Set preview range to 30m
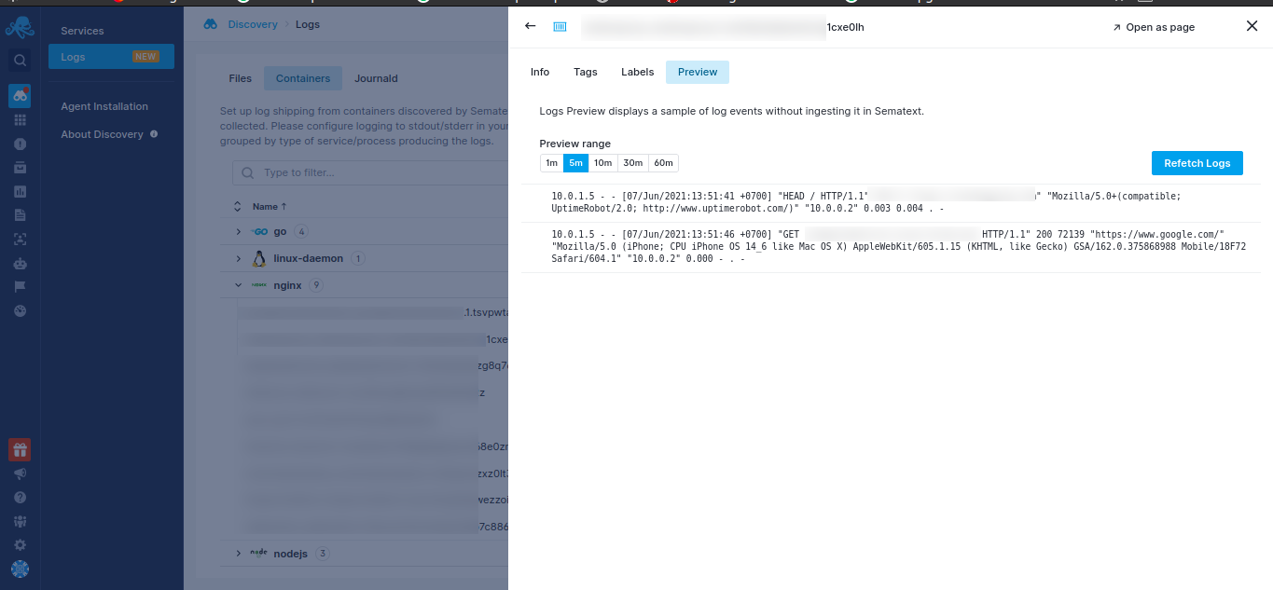Screen dimensions: 1273x590 (x=632, y=163)
